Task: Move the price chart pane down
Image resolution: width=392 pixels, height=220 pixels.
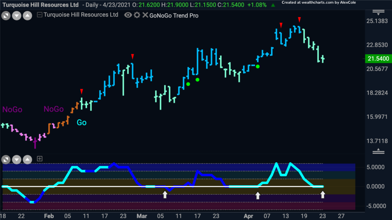Action: (x=16, y=16)
